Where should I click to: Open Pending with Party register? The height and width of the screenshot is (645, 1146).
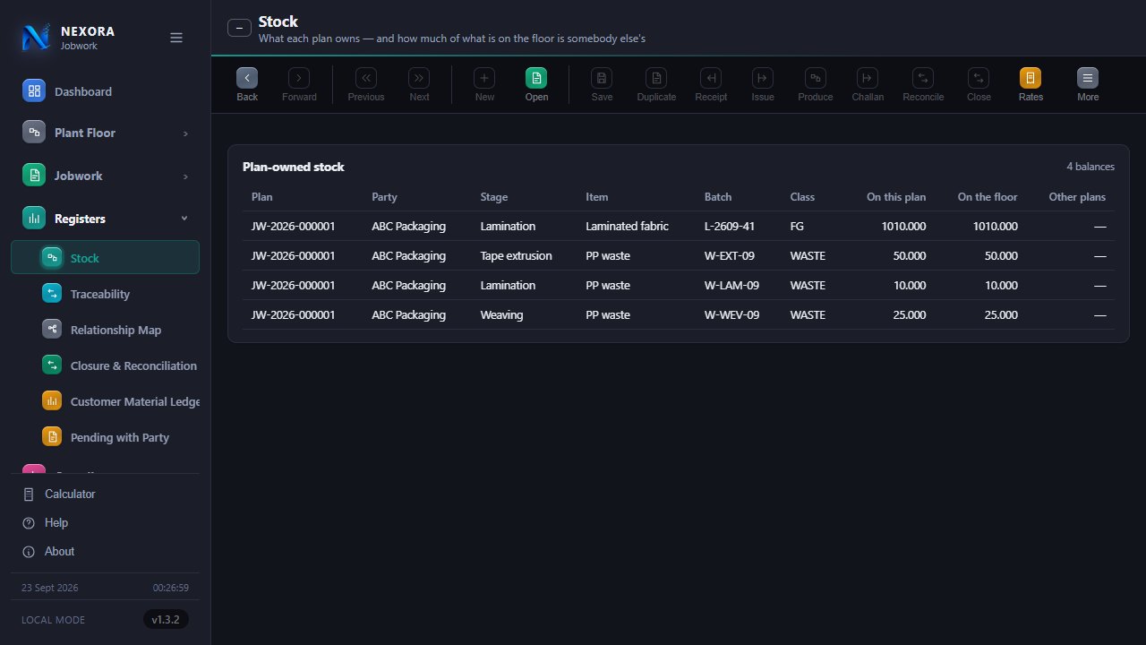pos(106,437)
